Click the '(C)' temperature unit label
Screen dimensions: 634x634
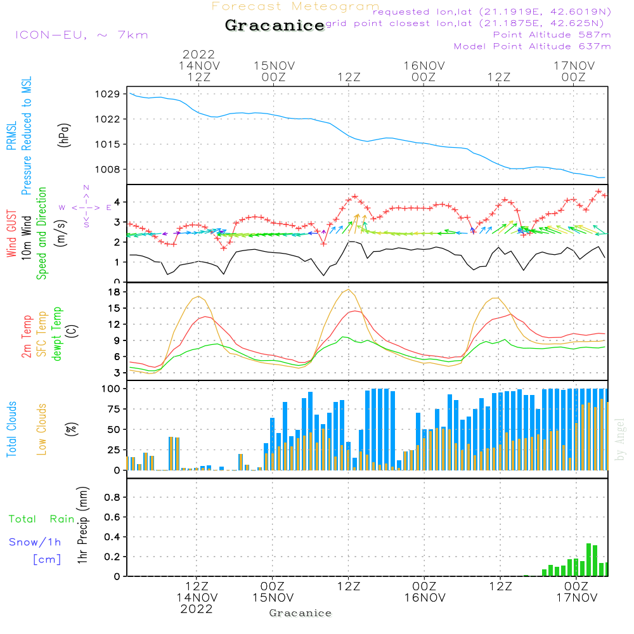tap(73, 332)
